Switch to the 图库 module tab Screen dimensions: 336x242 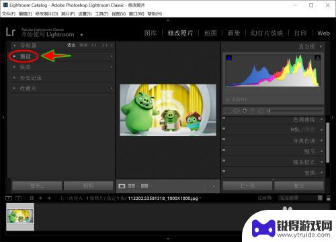151,33
